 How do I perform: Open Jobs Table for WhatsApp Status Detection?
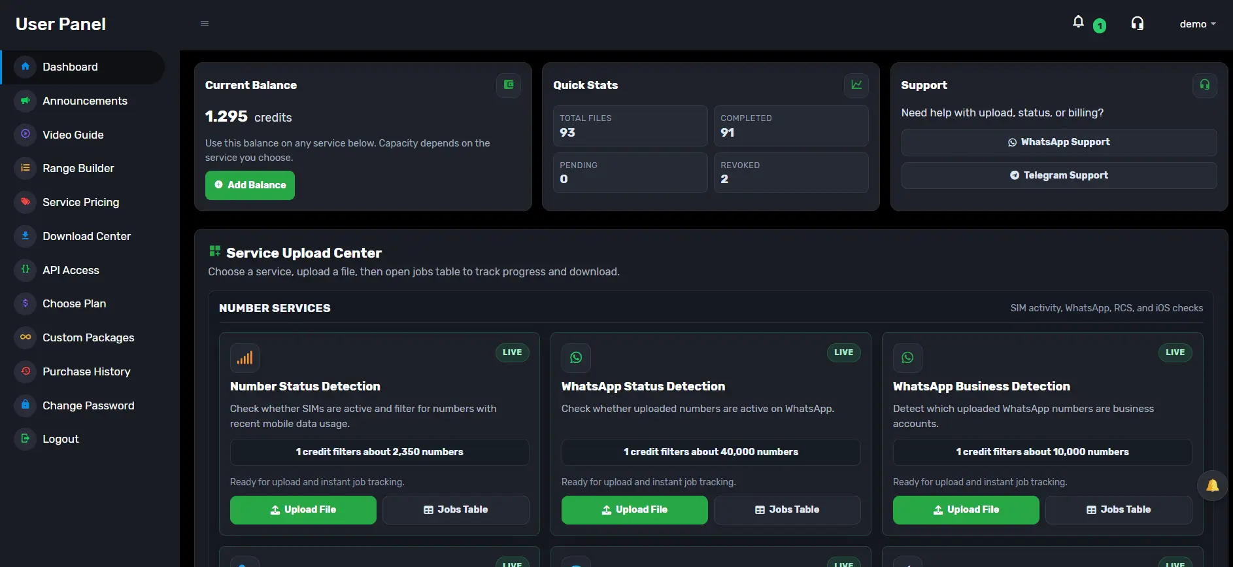click(787, 510)
